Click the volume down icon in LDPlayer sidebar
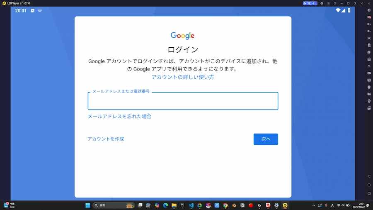The width and height of the screenshot is (373, 210). pyautogui.click(x=369, y=31)
